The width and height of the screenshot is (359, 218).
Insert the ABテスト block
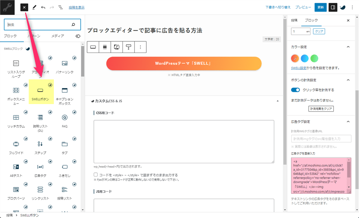[16, 170]
